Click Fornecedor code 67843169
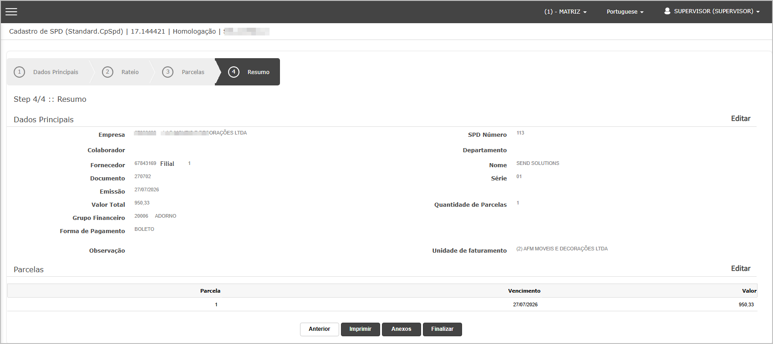Viewport: 773px width, 344px height. [145, 163]
